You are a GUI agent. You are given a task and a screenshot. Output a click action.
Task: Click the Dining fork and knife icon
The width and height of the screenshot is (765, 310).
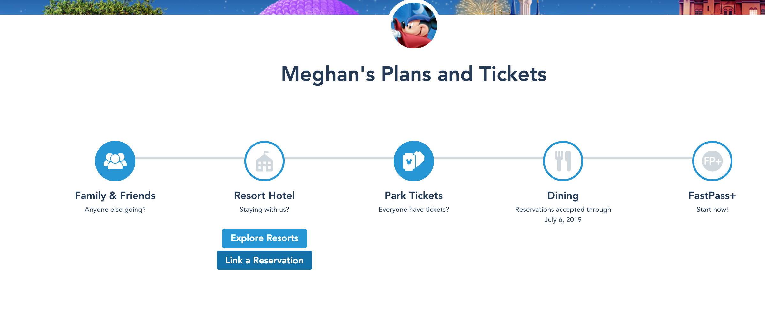tap(563, 161)
